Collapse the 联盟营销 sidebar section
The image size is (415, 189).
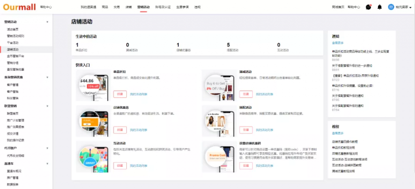47,106
